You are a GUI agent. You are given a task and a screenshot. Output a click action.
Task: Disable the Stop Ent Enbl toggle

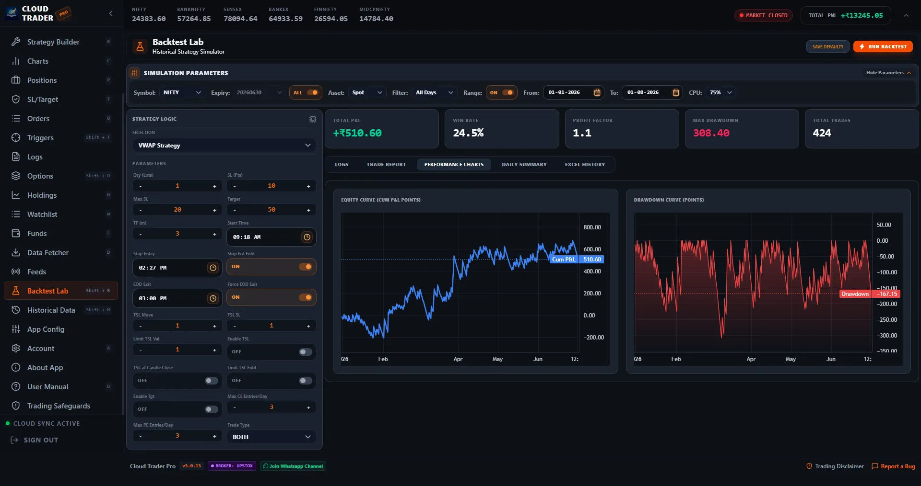[x=305, y=267]
